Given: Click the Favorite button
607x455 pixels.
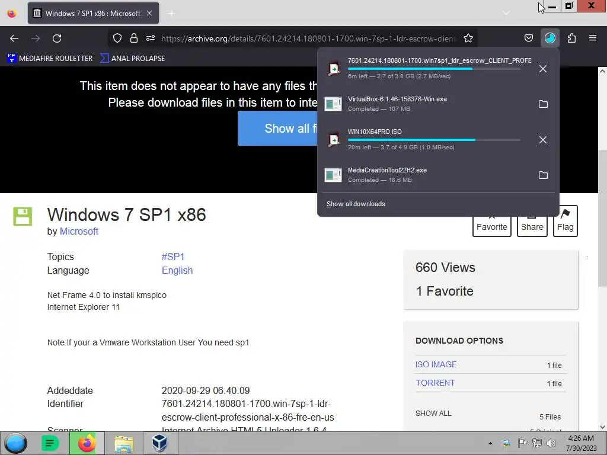Looking at the screenshot, I should (491, 226).
